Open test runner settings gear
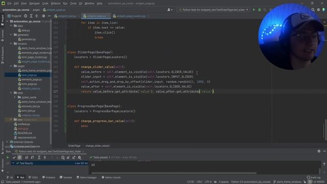Screen dimensions: 327x184 click(x=80, y=157)
